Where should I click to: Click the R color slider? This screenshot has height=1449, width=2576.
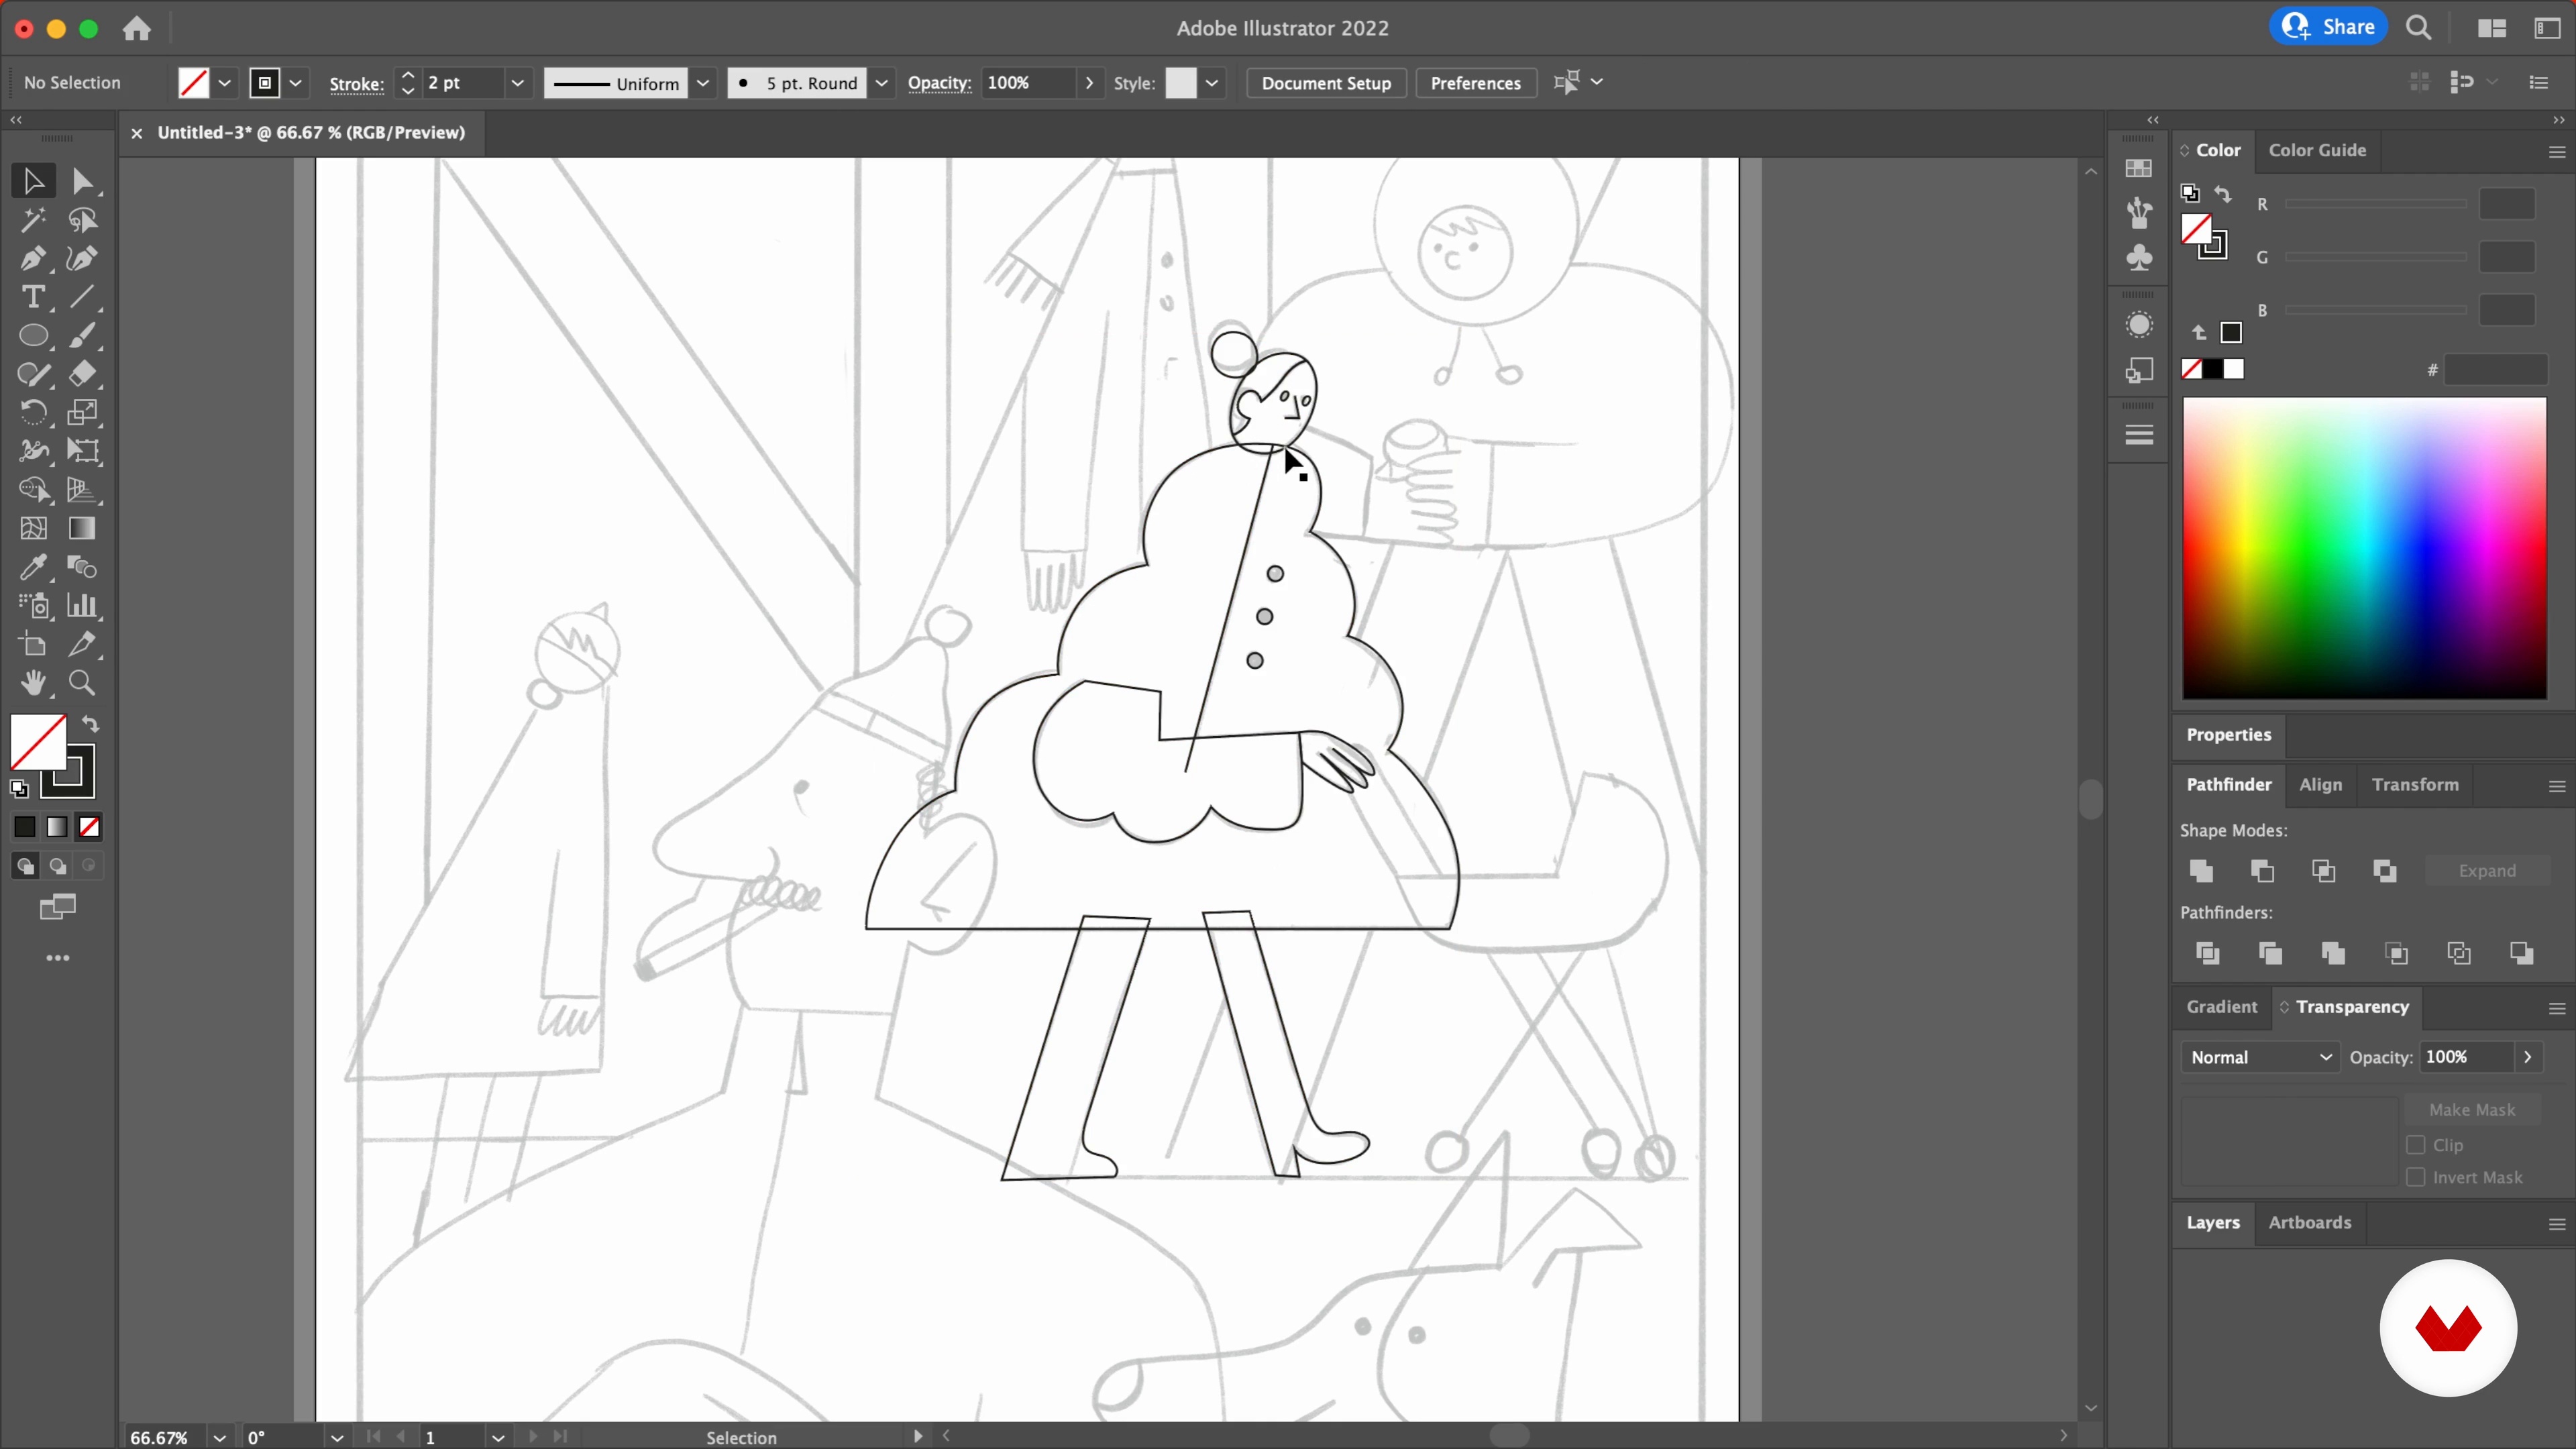click(2375, 204)
